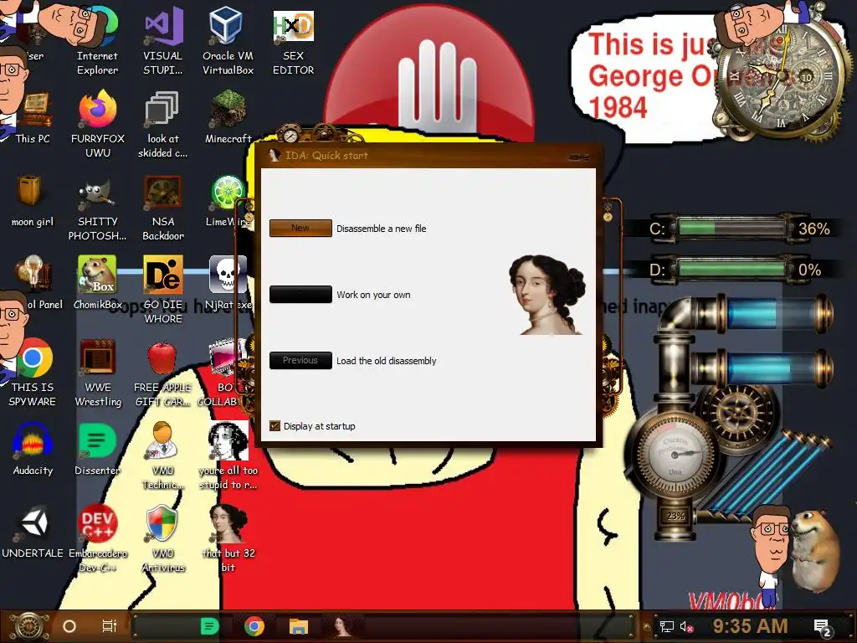Click New to disassemble a new file
The height and width of the screenshot is (643, 857).
[300, 228]
